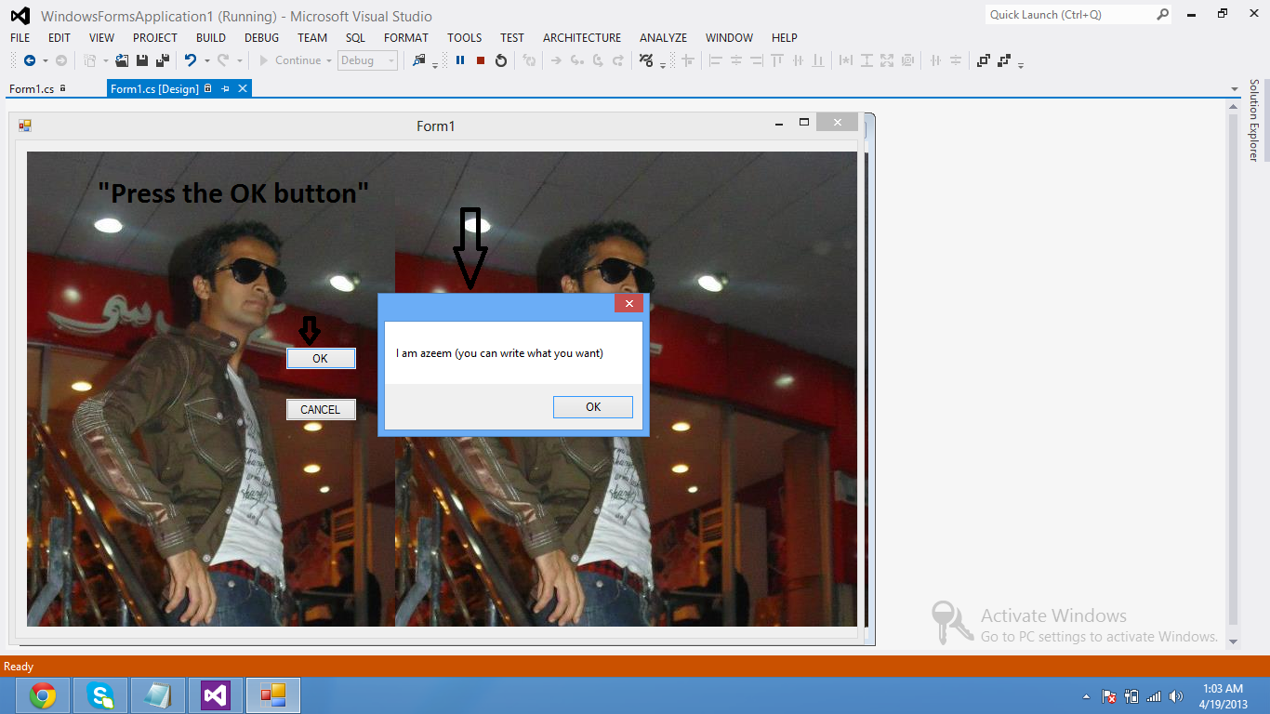
Task: Click the vertical scrollbar on the right
Action: pyautogui.click(x=1234, y=372)
